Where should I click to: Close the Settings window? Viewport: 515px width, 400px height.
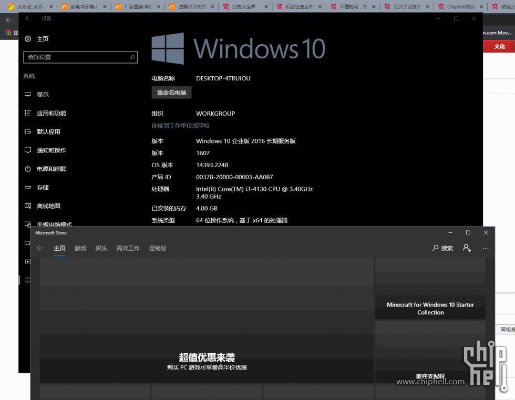point(473,19)
